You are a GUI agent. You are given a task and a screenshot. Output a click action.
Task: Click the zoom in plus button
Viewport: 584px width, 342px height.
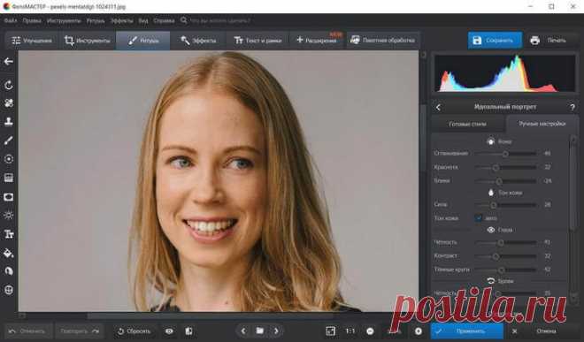419,331
